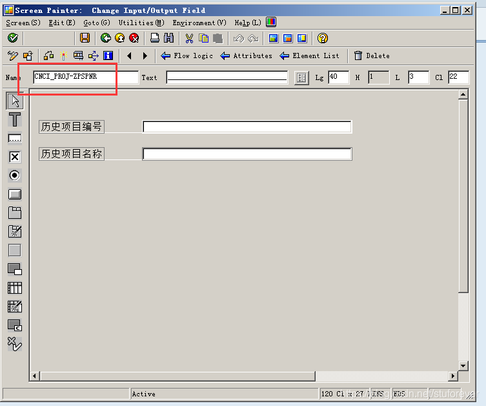Click the L line field showing 3
The height and width of the screenshot is (406, 486).
point(418,77)
